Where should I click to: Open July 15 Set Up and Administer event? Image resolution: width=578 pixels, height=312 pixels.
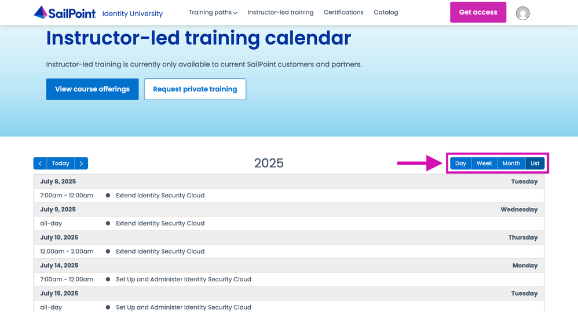183,307
